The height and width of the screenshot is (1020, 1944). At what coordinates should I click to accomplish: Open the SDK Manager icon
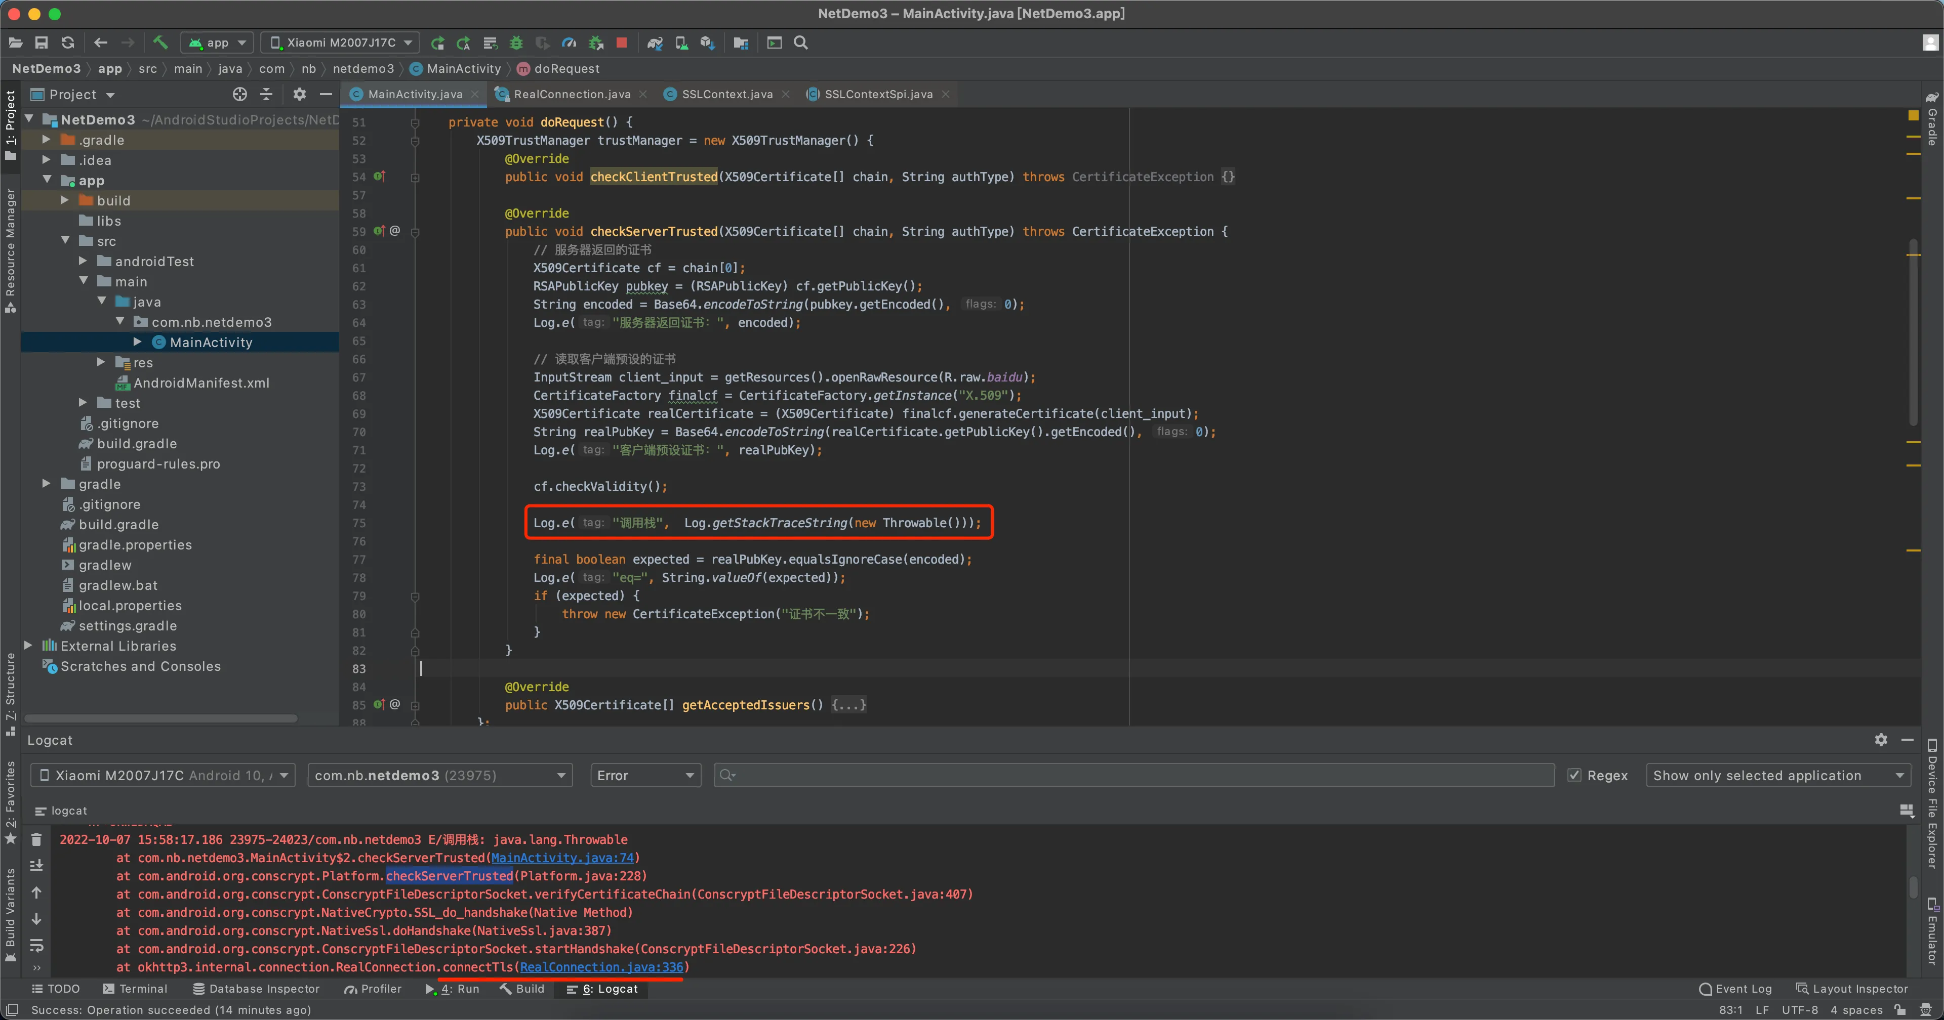pyautogui.click(x=707, y=43)
